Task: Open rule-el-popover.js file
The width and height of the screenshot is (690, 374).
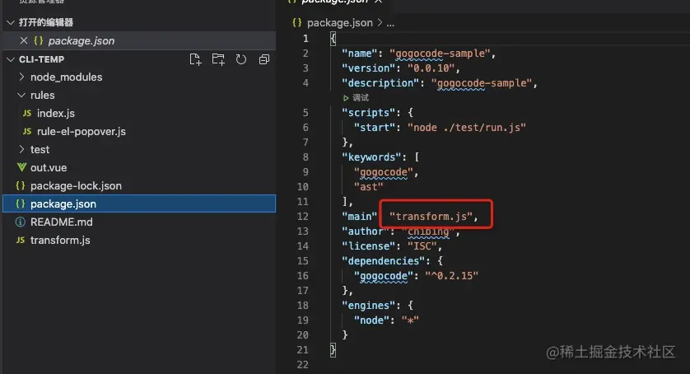Action: click(82, 131)
